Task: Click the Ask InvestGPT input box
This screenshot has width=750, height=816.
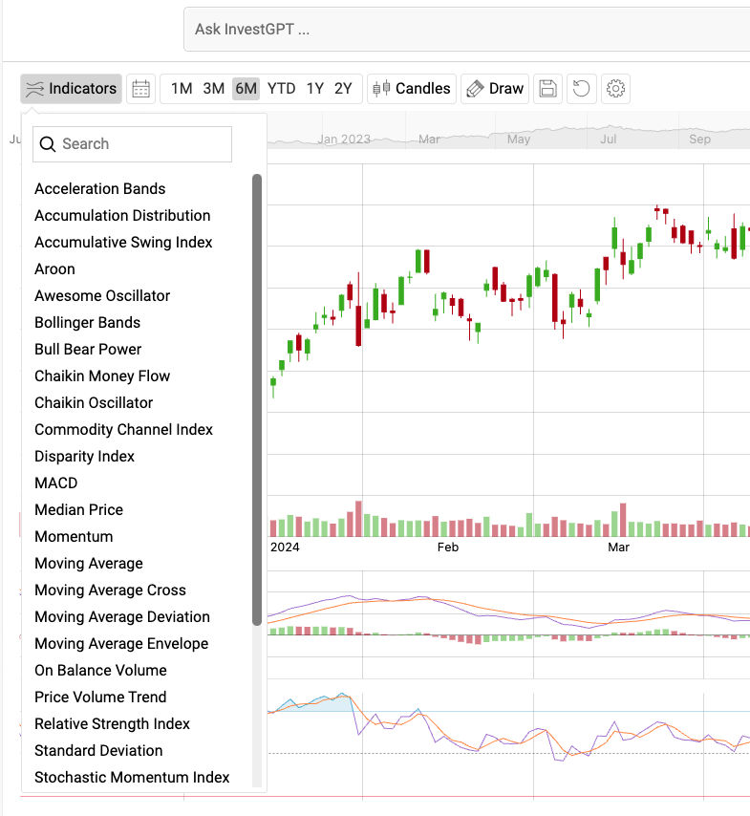Action: pos(468,30)
